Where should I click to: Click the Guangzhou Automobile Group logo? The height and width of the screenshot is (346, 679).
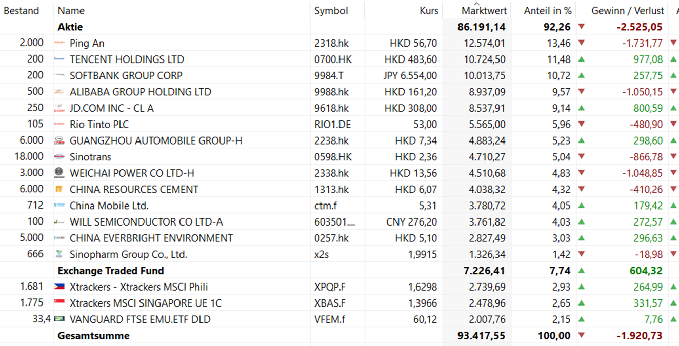click(59, 140)
